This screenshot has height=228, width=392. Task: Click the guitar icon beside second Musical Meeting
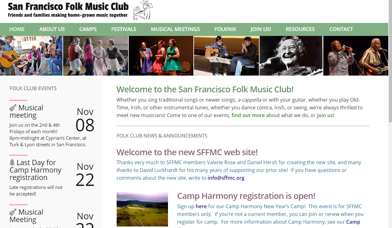tap(13, 212)
